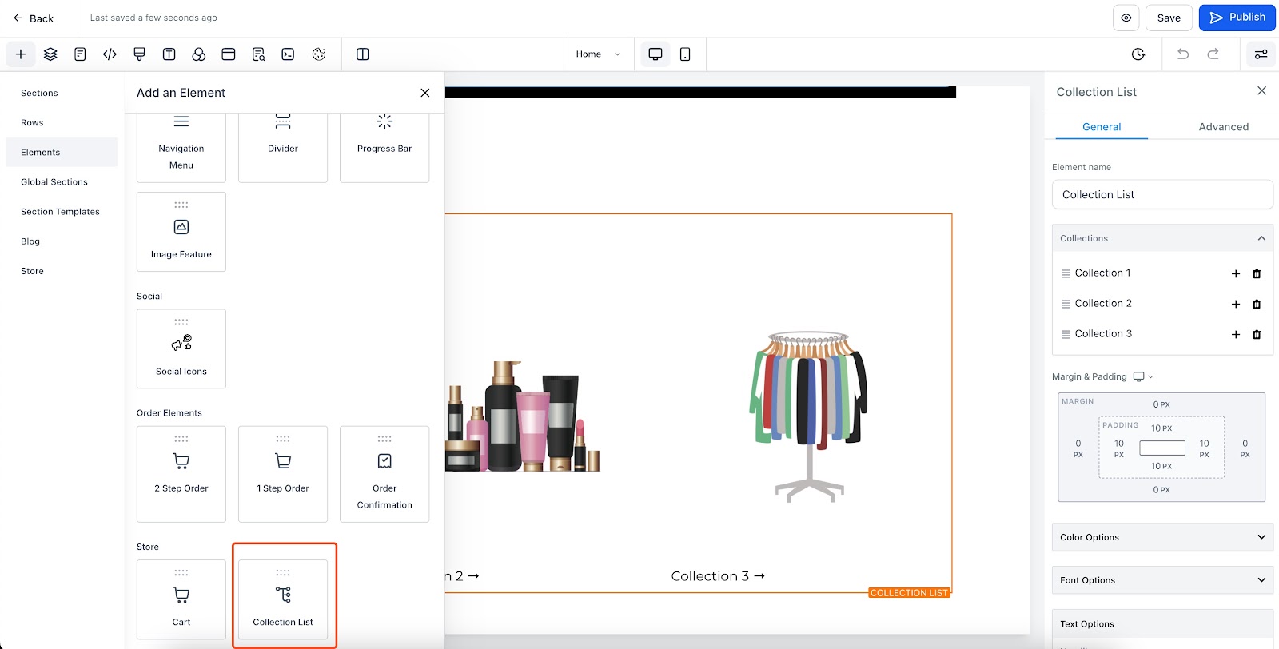1279x649 pixels.
Task: Open Margin & Padding device dropdown
Action: point(1143,376)
